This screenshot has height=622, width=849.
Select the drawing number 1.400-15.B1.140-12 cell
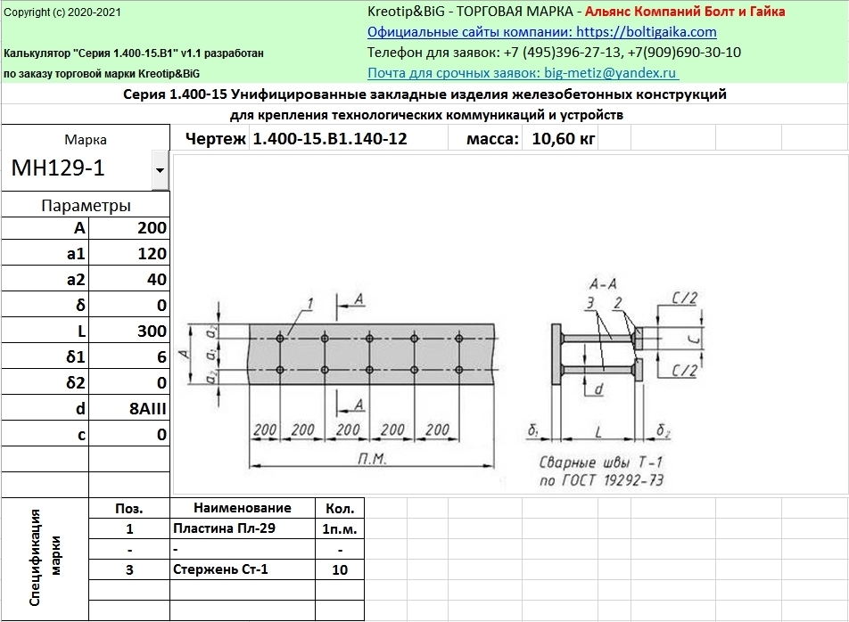[330, 138]
